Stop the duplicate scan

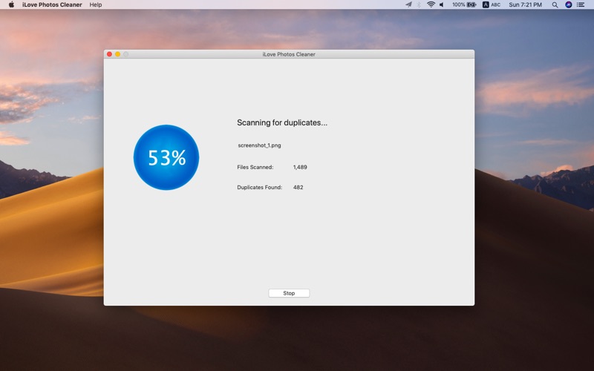point(289,293)
